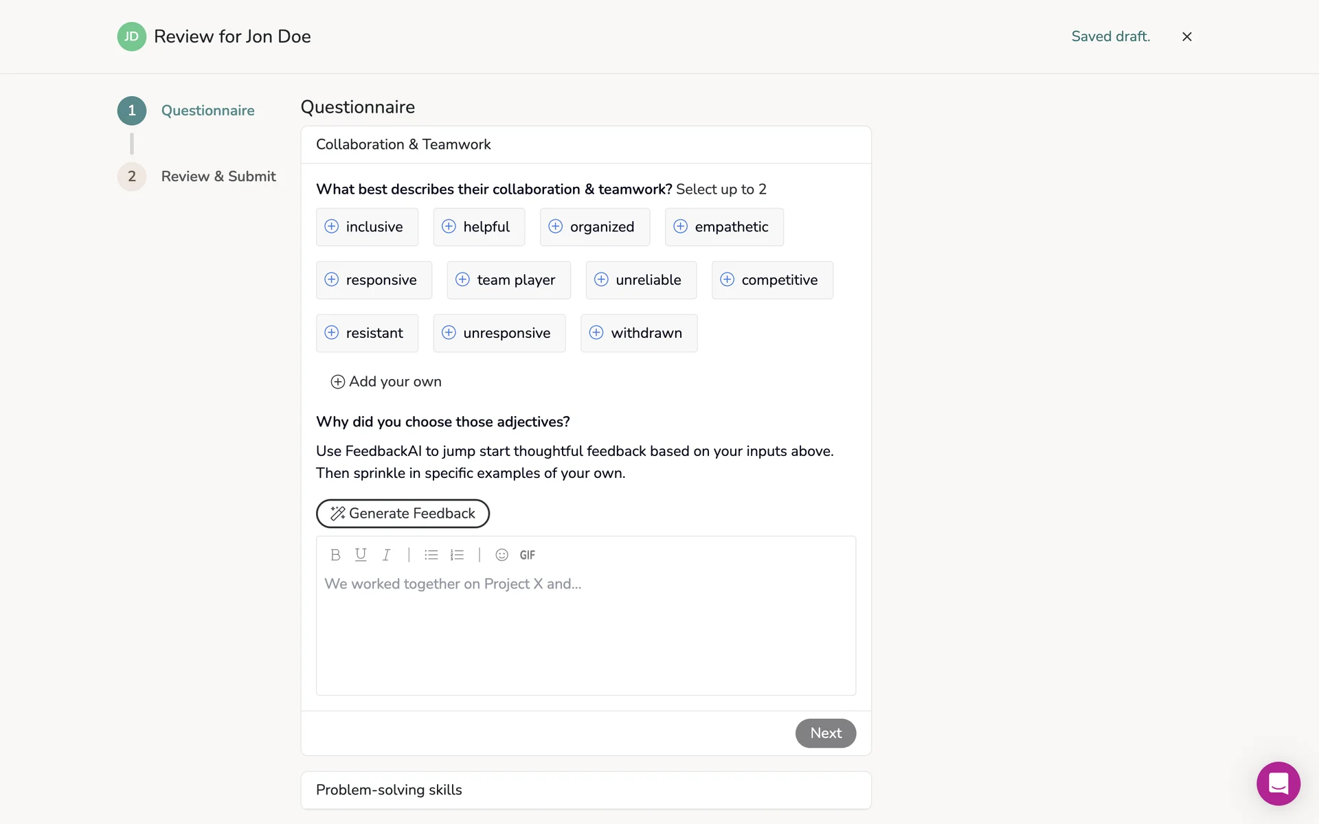Click the Underline formatting icon
1319x824 pixels.
coord(361,555)
